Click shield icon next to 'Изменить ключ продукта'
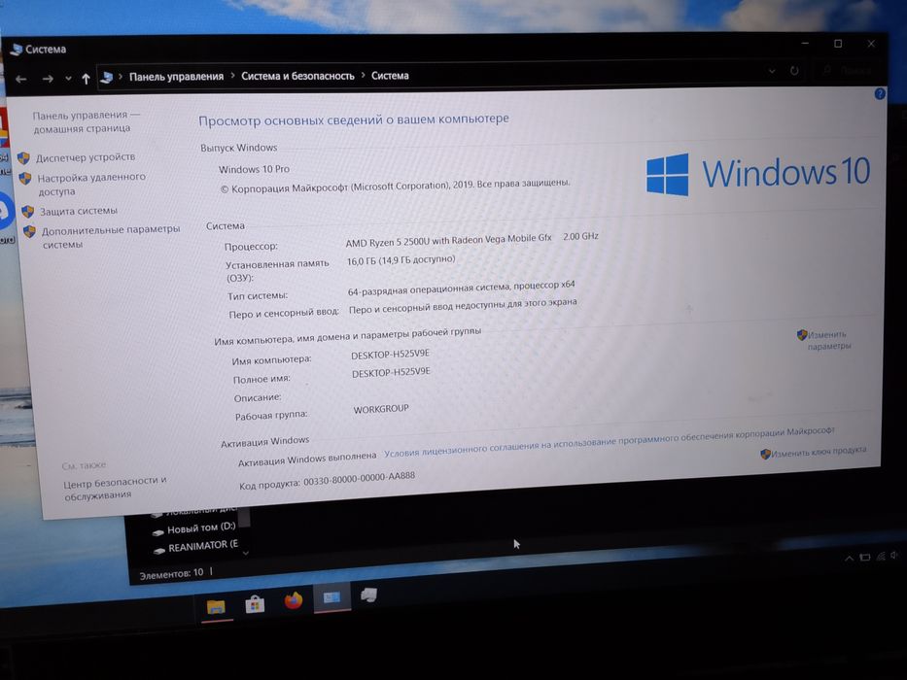This screenshot has width=907, height=680. [x=765, y=454]
